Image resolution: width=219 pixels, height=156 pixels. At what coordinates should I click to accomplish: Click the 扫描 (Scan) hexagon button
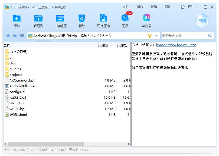(x=202, y=21)
